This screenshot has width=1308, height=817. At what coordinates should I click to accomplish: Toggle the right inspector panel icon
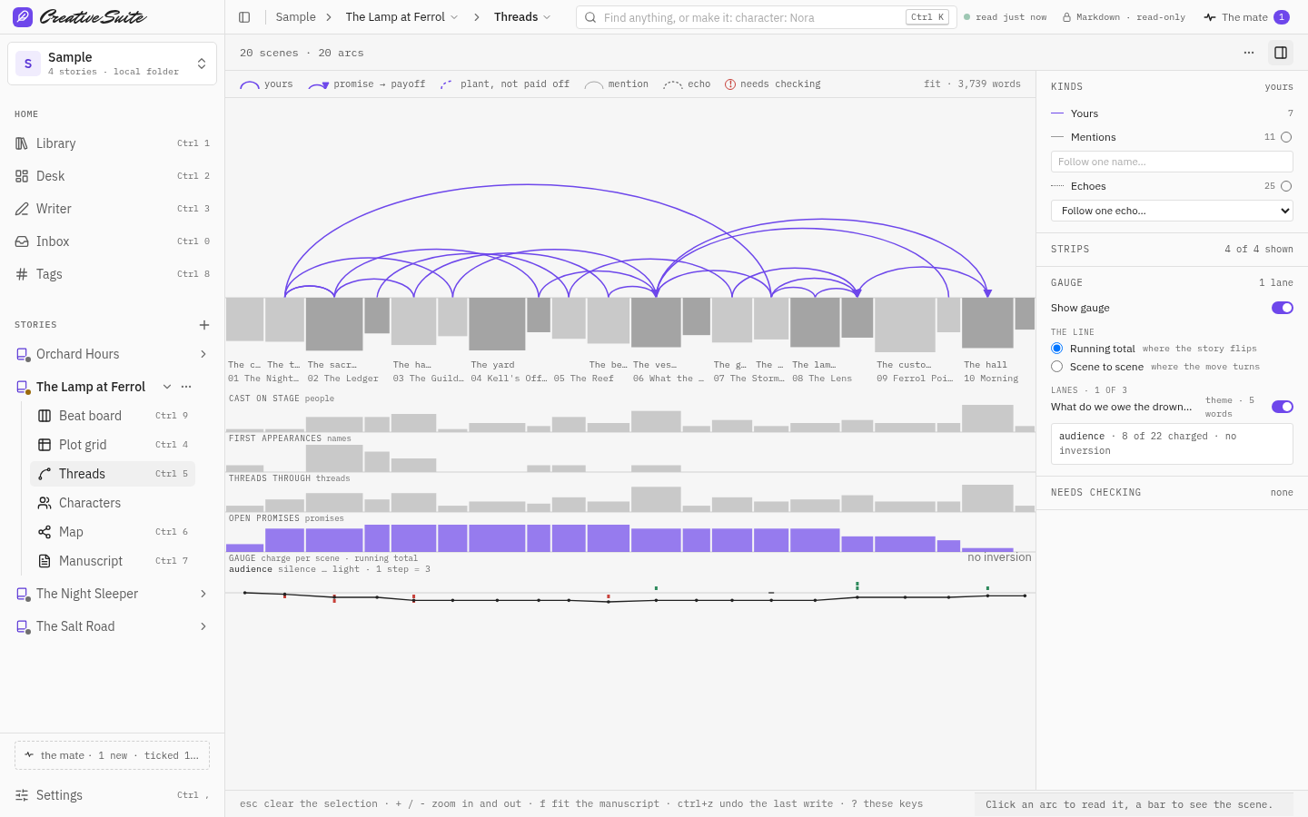click(x=1281, y=53)
